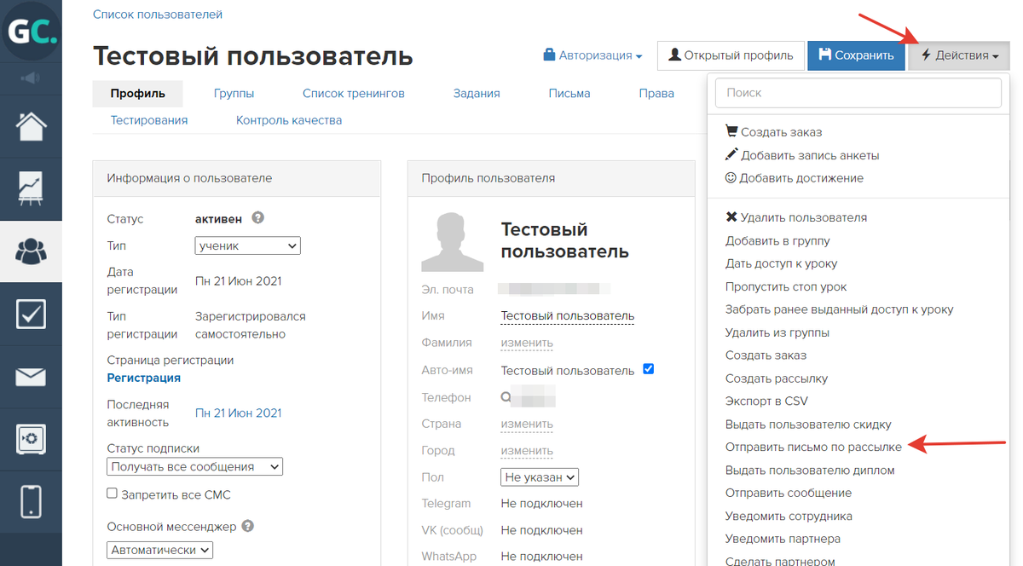Click the GC logo in the sidebar

[x=31, y=32]
